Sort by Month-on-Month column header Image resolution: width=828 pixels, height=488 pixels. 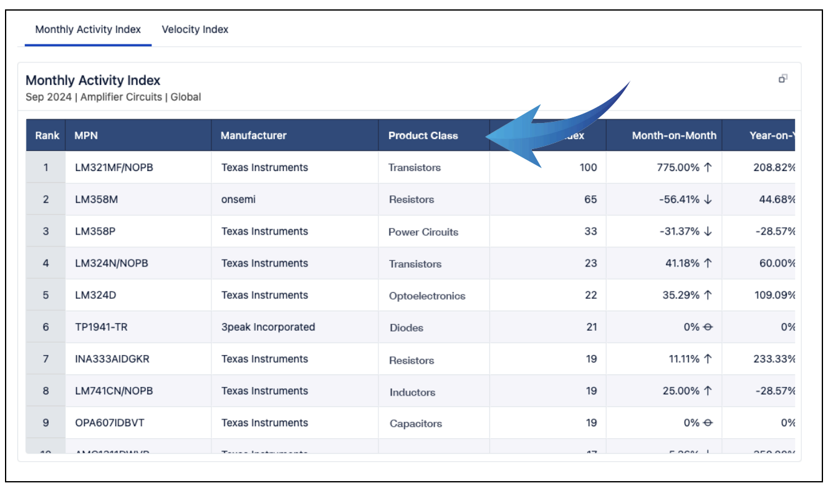673,135
